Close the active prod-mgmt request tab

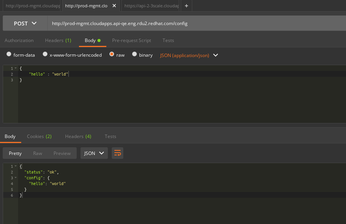pyautogui.click(x=114, y=6)
